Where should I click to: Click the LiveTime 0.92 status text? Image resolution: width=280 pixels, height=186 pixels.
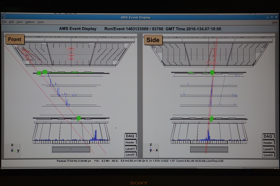(x=215, y=161)
